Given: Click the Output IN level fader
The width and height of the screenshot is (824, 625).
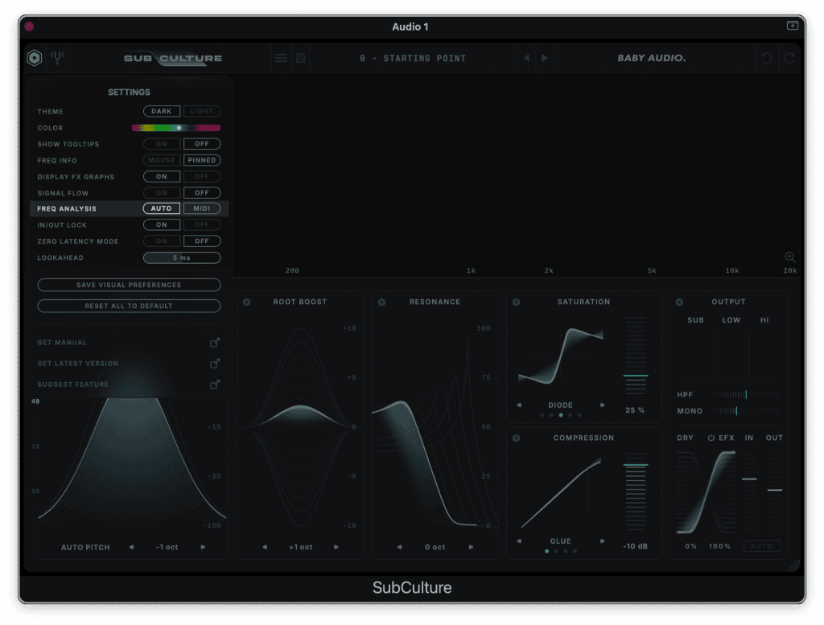Looking at the screenshot, I should pyautogui.click(x=749, y=492).
